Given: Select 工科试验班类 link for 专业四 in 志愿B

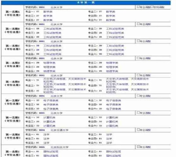Looking at the screenshot, I should [x=115, y=33].
